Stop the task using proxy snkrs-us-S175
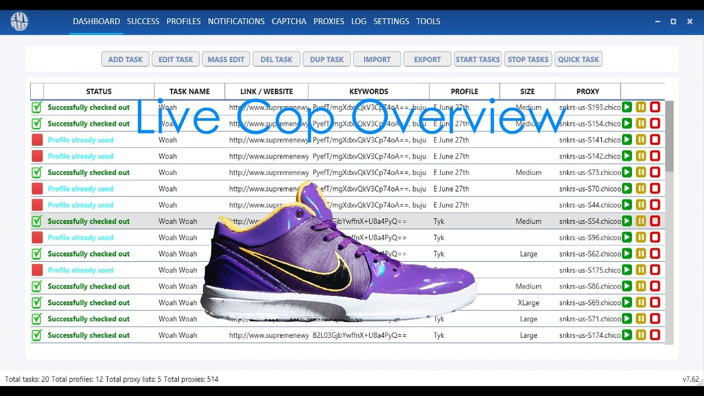Screen dimensions: 704x396 [x=655, y=270]
